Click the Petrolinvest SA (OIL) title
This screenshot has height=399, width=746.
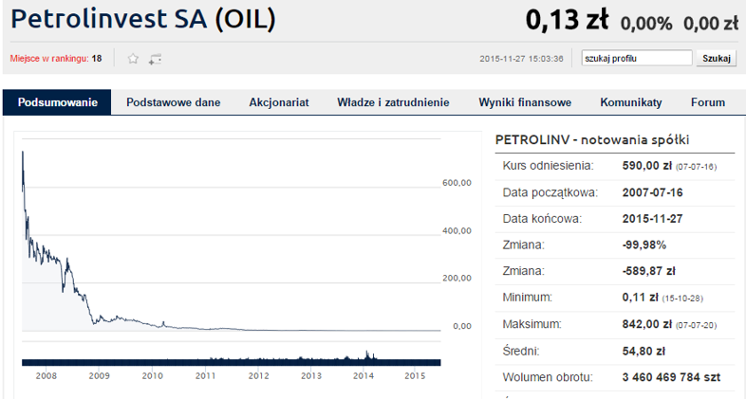(143, 19)
